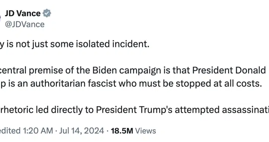Click the blue verified badge beside JD Vance
This screenshot has width=269, height=142.
click(x=47, y=13)
